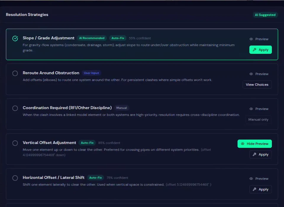Click the Auto-Fix tag on Slope / Grade Adjustment
The image size is (284, 207).
(x=118, y=38)
